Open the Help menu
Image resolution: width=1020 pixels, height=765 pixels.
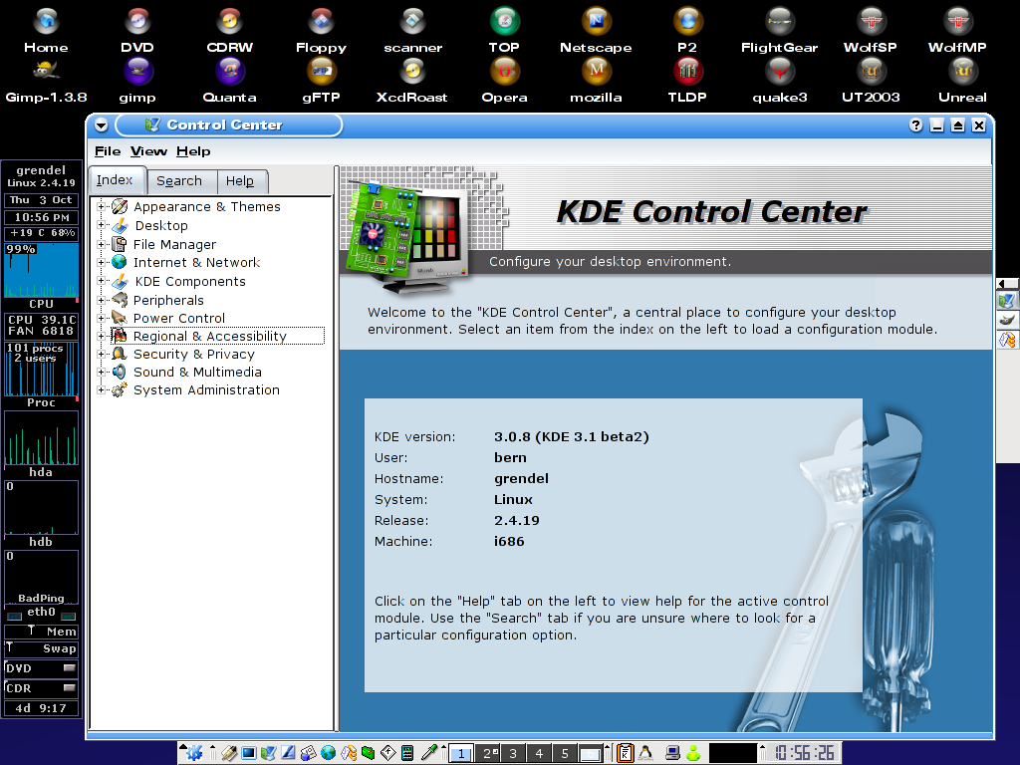(193, 151)
